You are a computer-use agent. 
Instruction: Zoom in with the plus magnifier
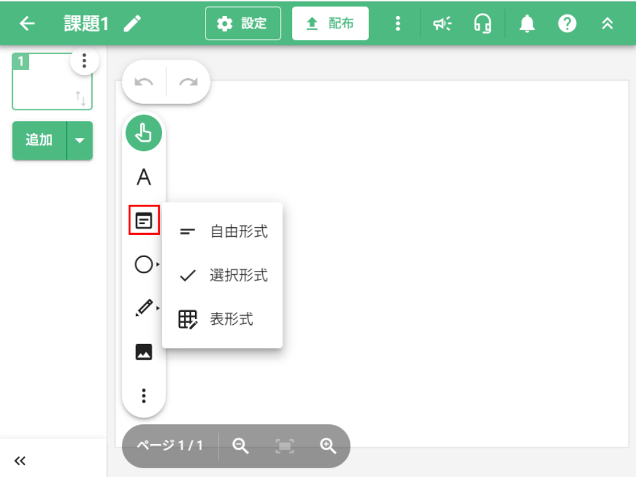(328, 446)
